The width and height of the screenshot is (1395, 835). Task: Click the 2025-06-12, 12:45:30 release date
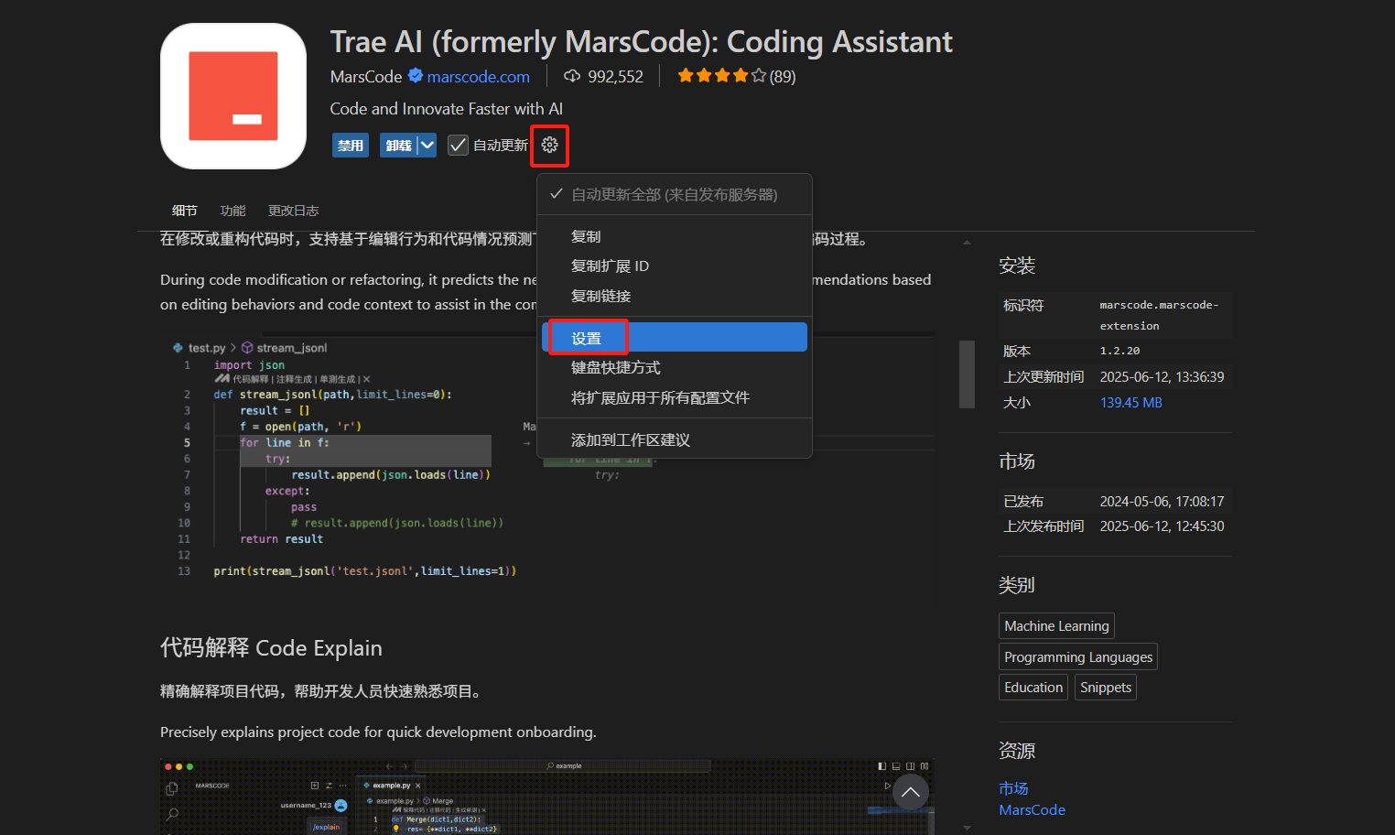tap(1162, 526)
